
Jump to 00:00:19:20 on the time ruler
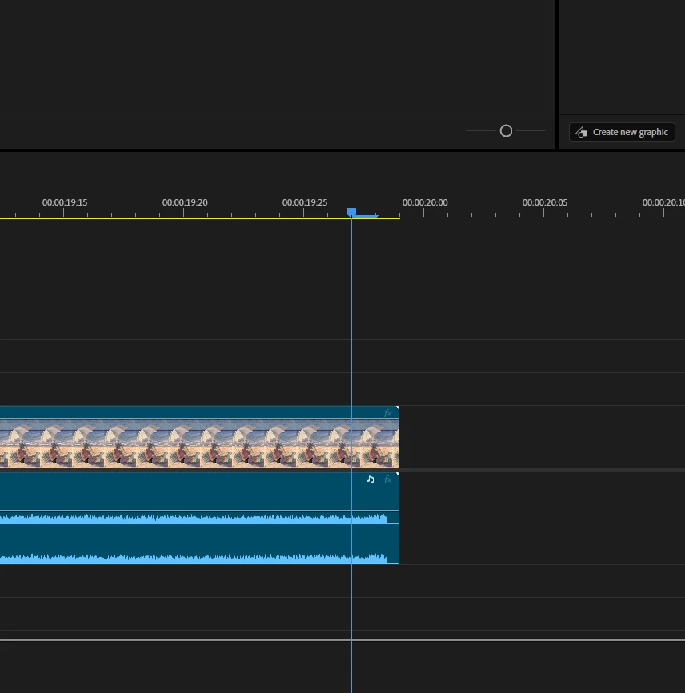pyautogui.click(x=185, y=202)
